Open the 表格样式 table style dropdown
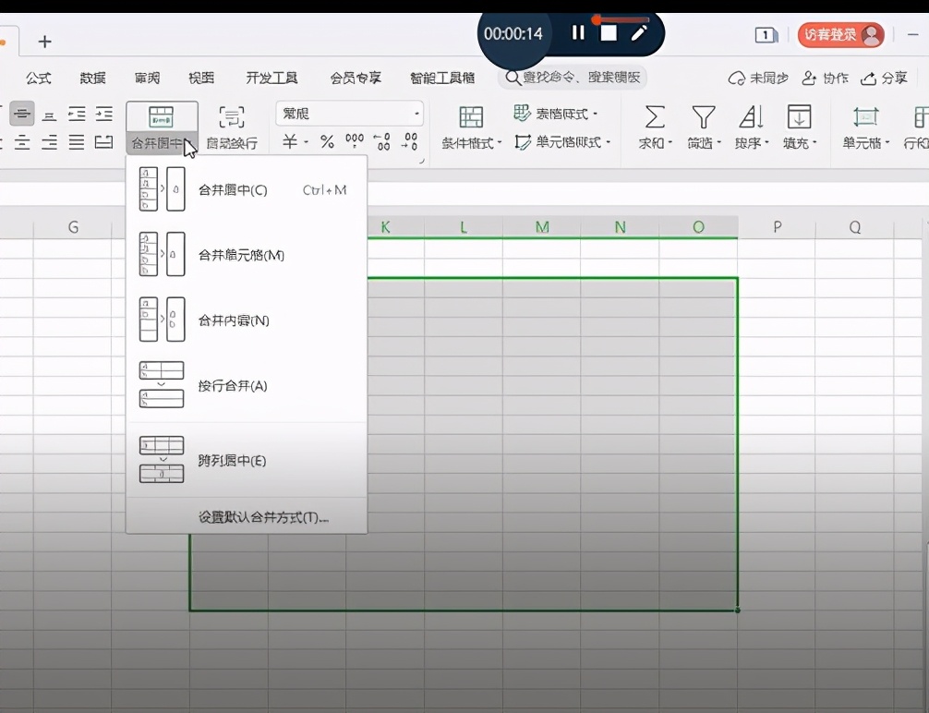 coord(556,114)
